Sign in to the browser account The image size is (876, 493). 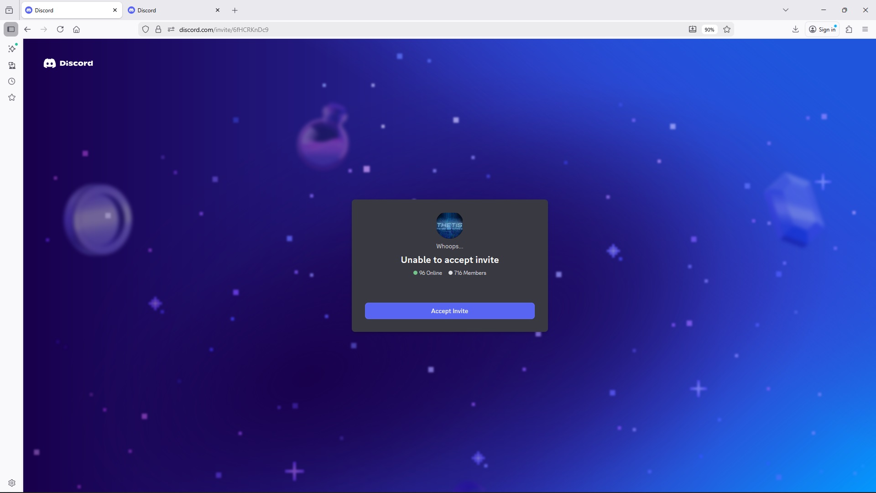click(x=823, y=29)
